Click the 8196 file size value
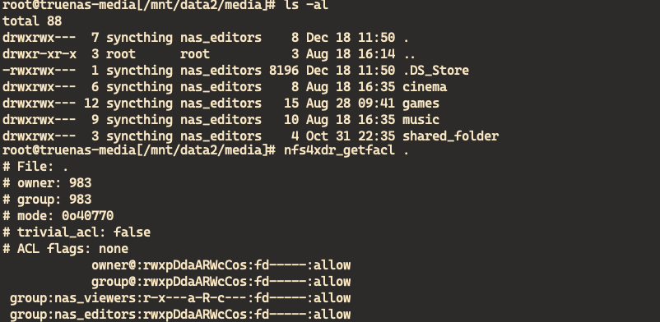The image size is (660, 322). 284,70
